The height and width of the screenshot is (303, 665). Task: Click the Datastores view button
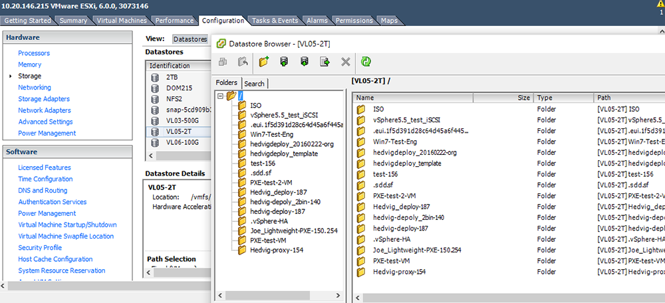click(x=190, y=39)
